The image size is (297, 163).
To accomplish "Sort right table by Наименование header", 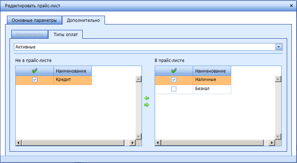I will point(211,71).
